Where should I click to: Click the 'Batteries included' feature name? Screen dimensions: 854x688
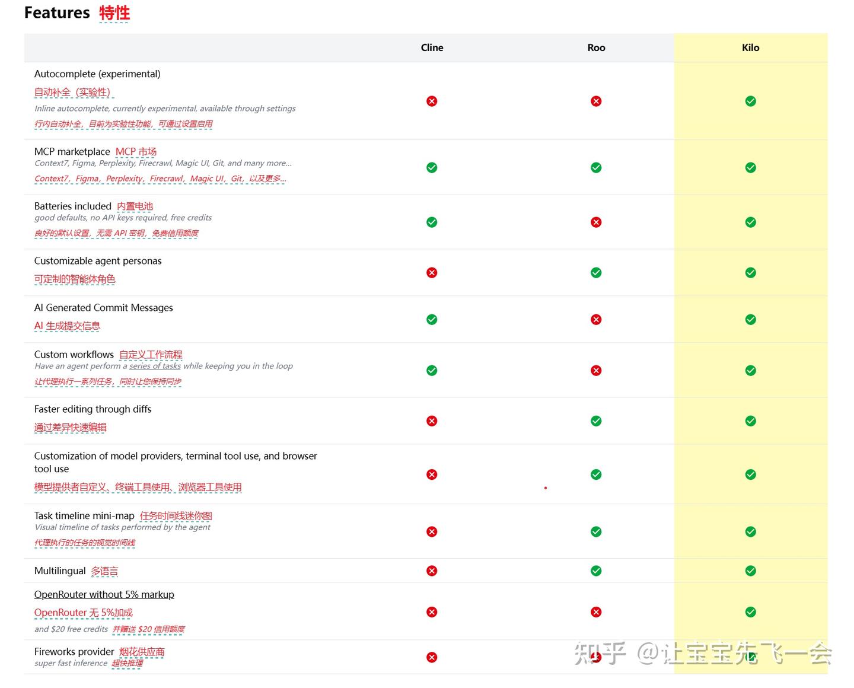click(x=73, y=206)
